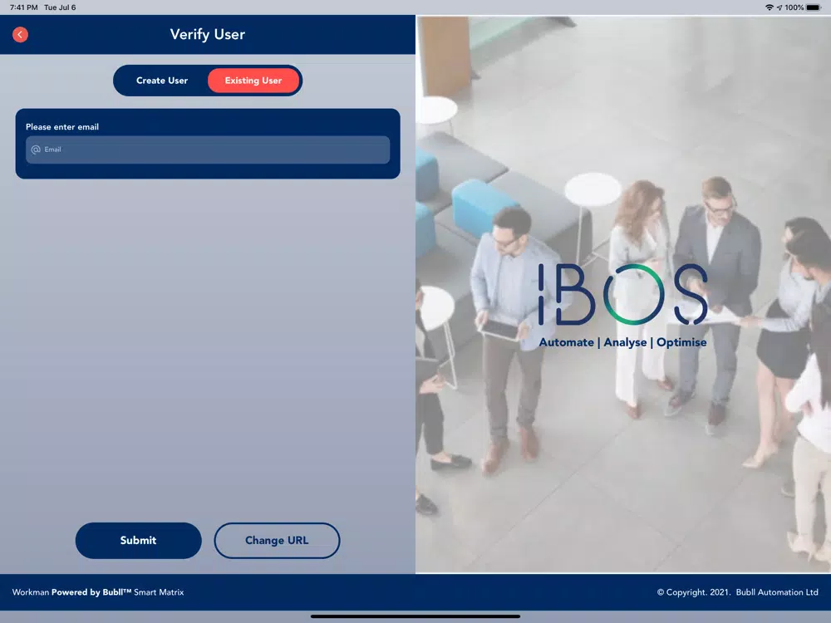Click the "Please enter email" label
831x623 pixels.
click(62, 127)
